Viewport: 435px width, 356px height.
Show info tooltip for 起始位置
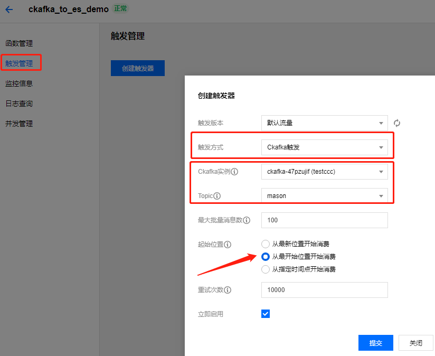pyautogui.click(x=228, y=245)
